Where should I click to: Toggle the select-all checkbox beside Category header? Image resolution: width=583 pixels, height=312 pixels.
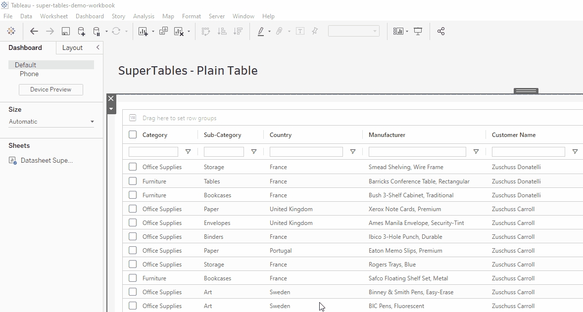[x=133, y=134]
